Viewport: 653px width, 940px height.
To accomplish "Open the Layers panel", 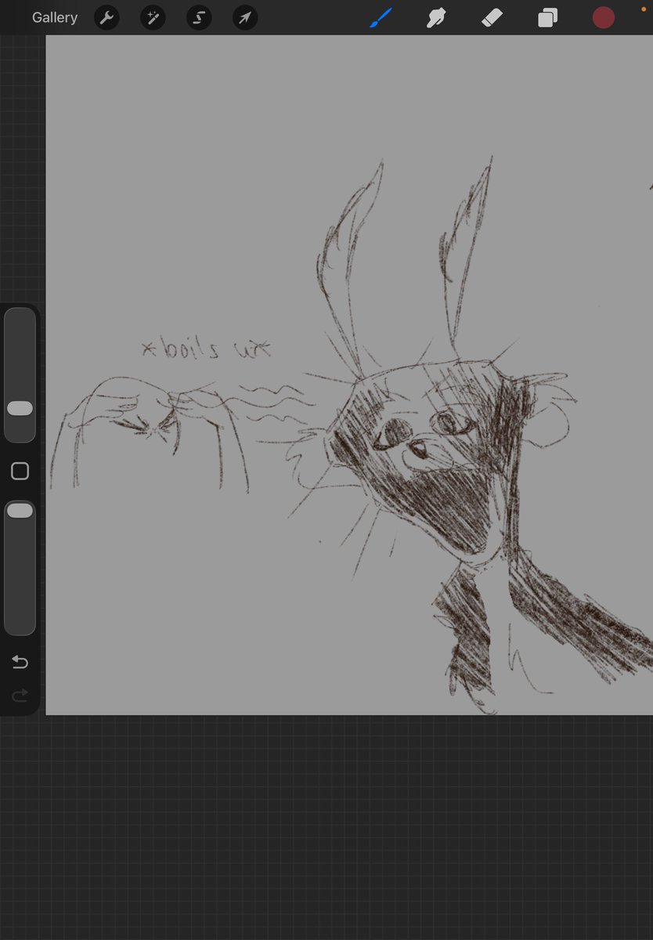I will [547, 17].
